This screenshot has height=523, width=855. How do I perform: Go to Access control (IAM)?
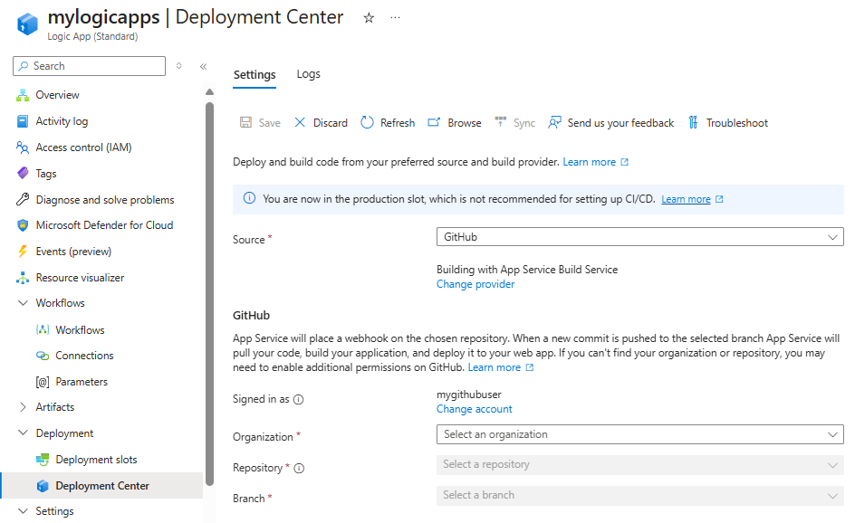click(83, 147)
